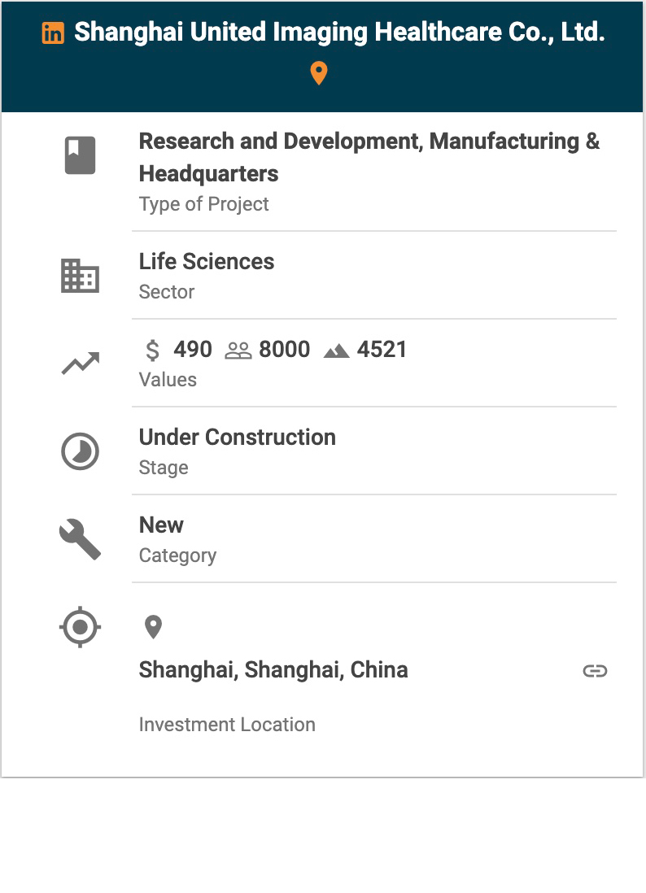
Task: Select the Research and Development project type text
Action: click(369, 157)
